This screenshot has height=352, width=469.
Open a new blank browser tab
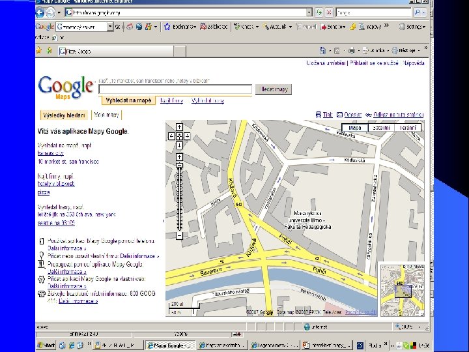(x=180, y=51)
